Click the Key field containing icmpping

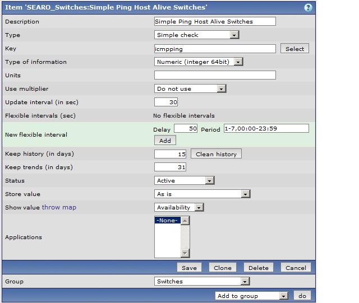(x=215, y=49)
